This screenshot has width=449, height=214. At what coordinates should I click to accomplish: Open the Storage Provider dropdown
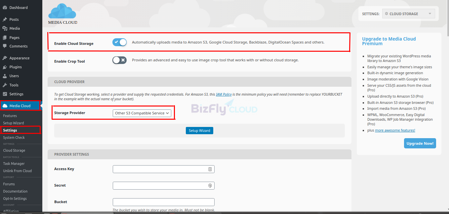click(142, 113)
